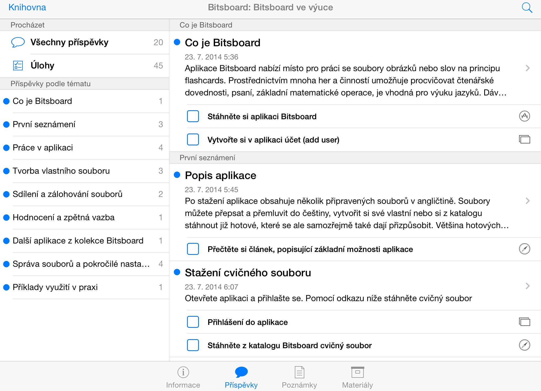This screenshot has height=391, width=541.
Task: Select topic Co je Bitsboard in sidebar
Action: pos(85,101)
